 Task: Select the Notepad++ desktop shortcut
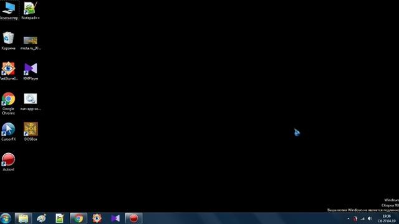tap(31, 10)
